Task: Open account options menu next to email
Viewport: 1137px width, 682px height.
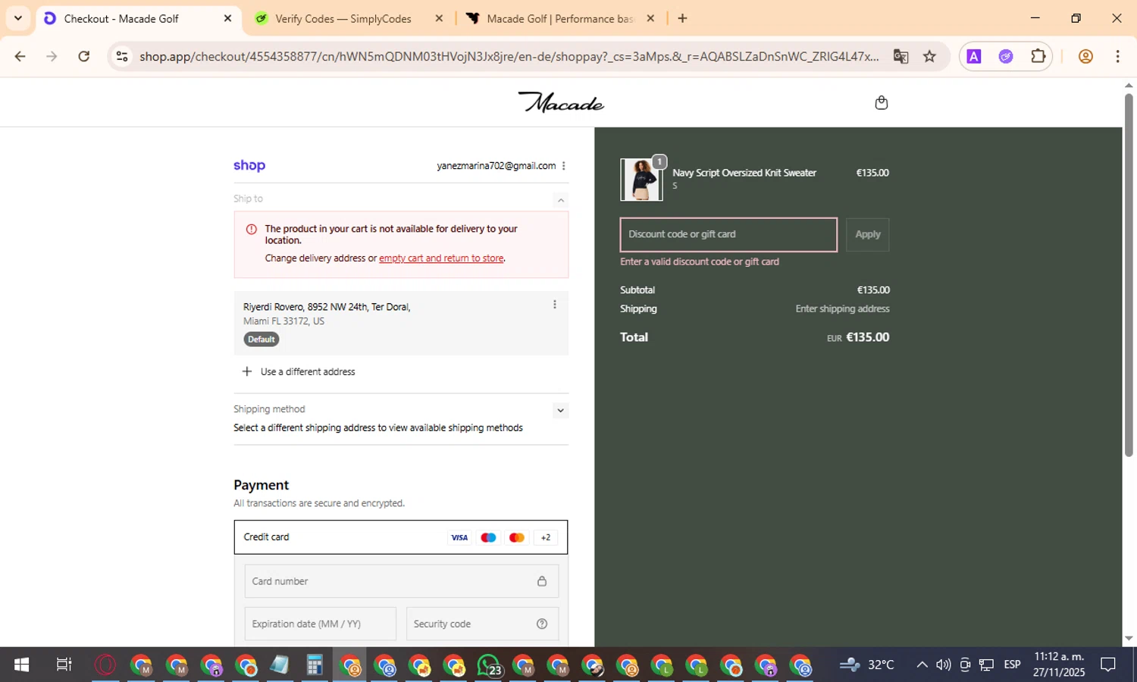Action: click(563, 166)
